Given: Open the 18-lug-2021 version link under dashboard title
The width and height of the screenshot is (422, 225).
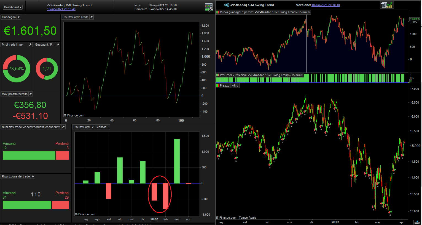Looking at the screenshot, I should (x=61, y=9).
